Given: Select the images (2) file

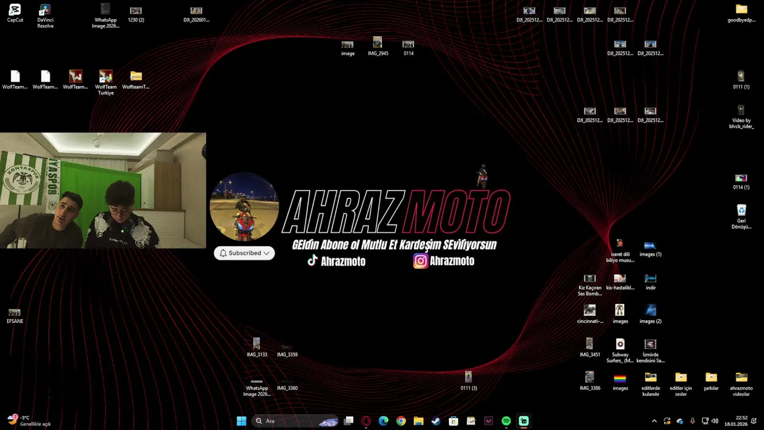Looking at the screenshot, I should [650, 314].
